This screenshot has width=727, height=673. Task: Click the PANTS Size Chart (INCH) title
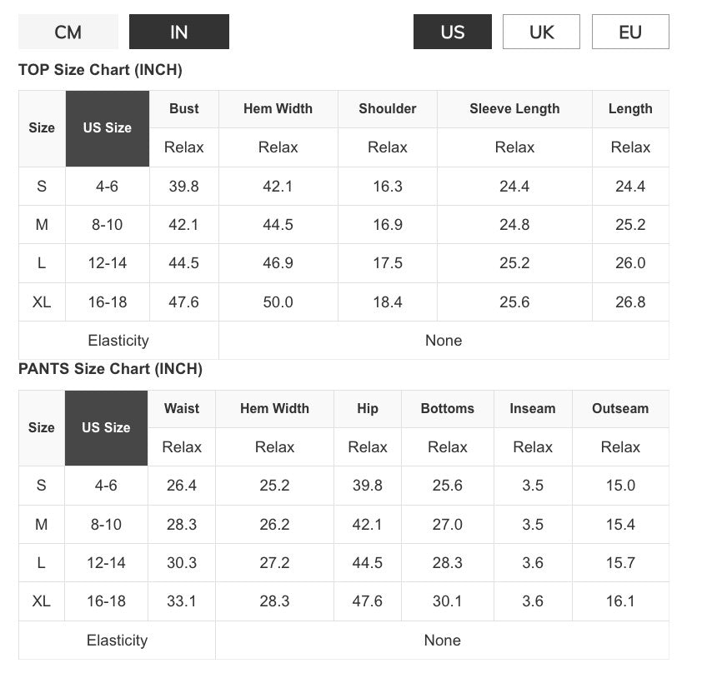pos(110,369)
